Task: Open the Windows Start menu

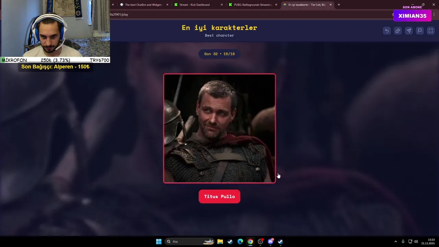Action: [x=159, y=242]
